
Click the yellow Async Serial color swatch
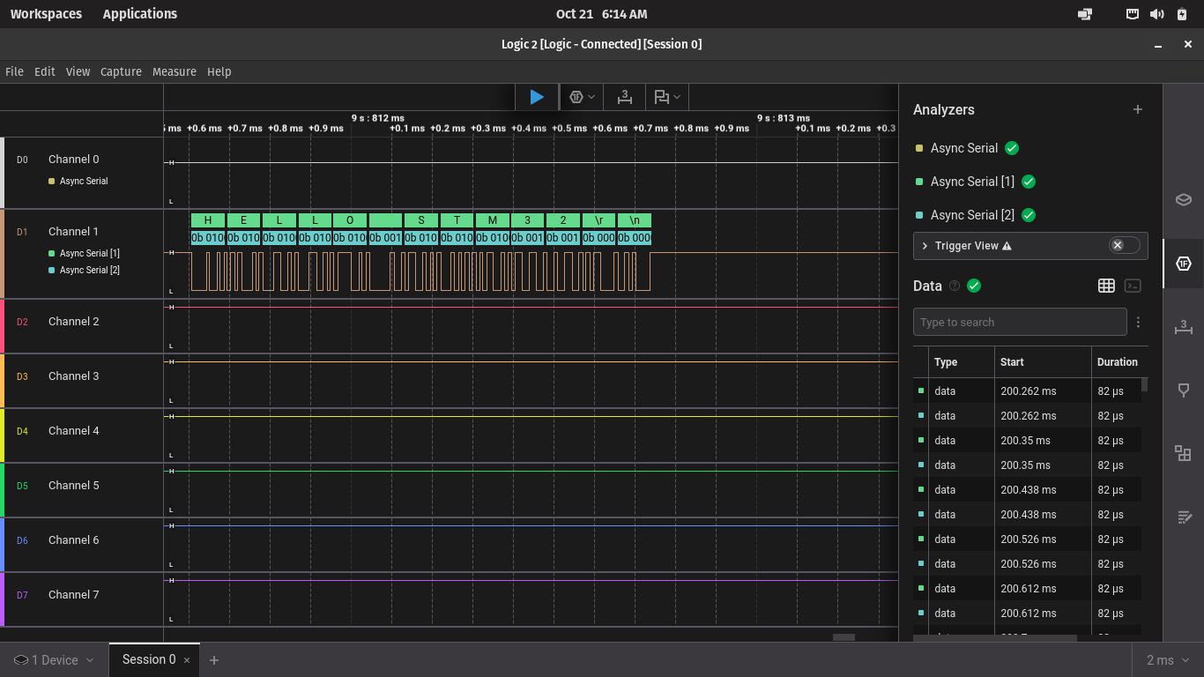click(919, 148)
